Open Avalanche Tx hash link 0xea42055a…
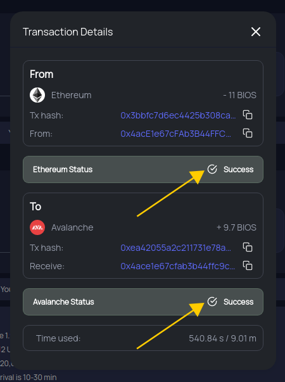The image size is (285, 382). coord(175,248)
